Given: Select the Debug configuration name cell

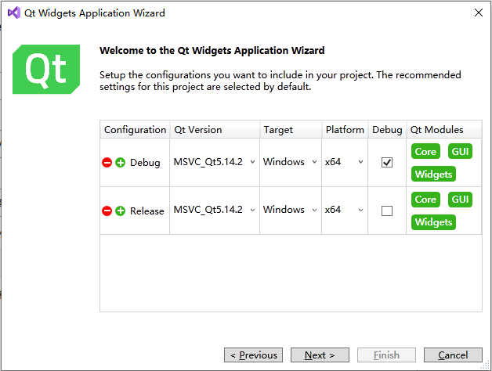Looking at the screenshot, I should [x=145, y=163].
